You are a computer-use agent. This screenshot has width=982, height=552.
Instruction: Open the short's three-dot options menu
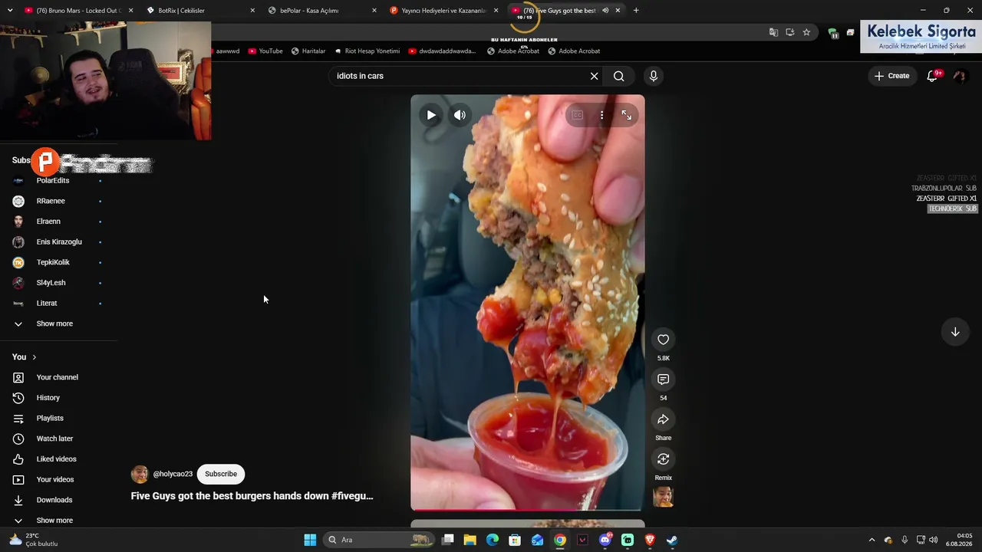601,115
